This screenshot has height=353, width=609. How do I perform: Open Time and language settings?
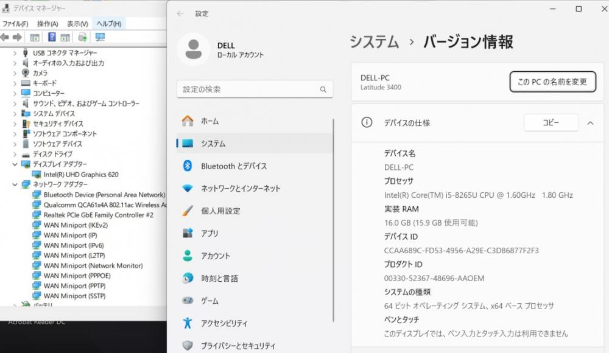pos(255,278)
